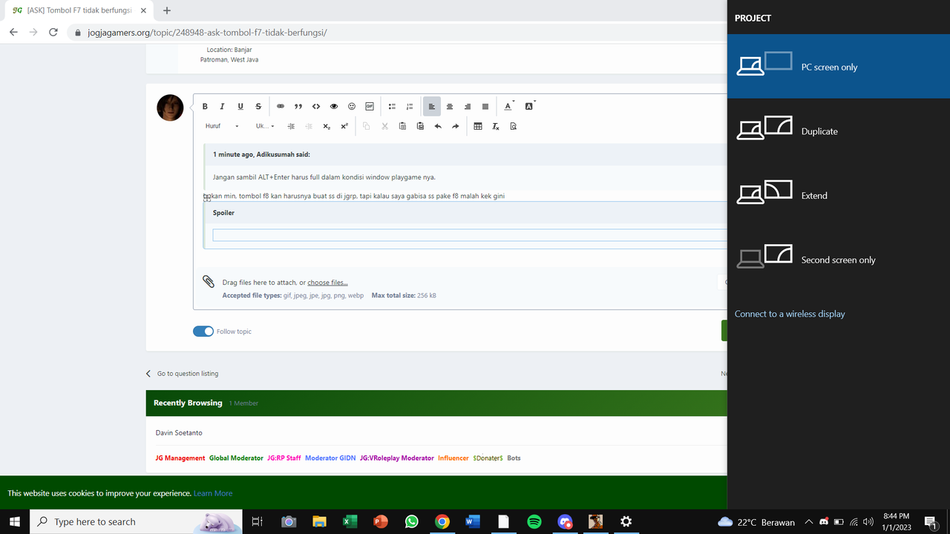The image size is (950, 534).
Task: Justify the paragraph text
Action: tap(485, 107)
